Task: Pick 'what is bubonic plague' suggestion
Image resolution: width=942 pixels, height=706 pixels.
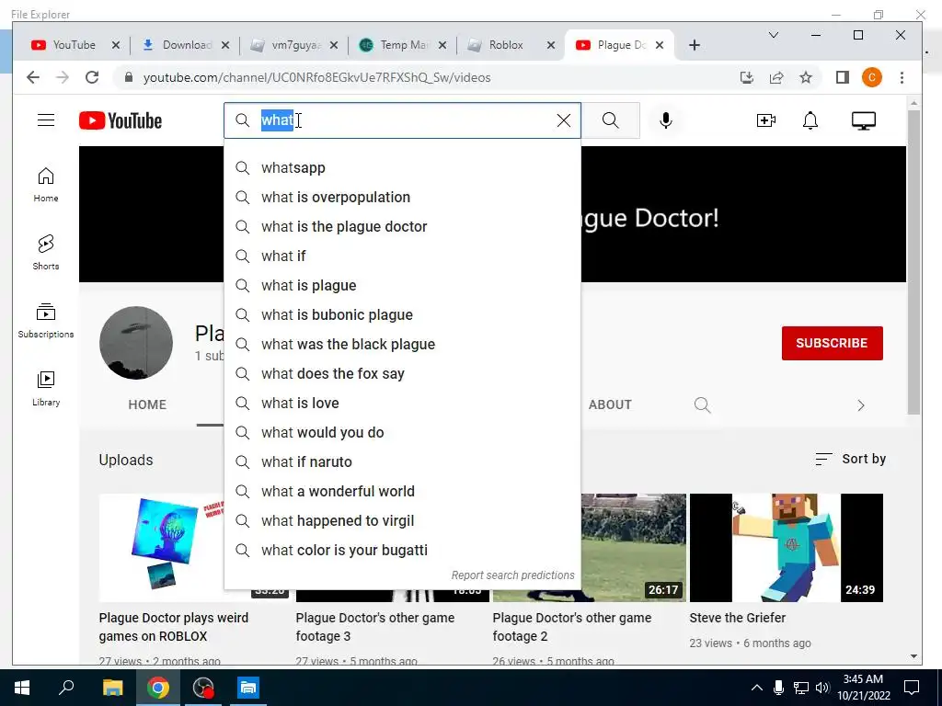Action: [x=402, y=314]
